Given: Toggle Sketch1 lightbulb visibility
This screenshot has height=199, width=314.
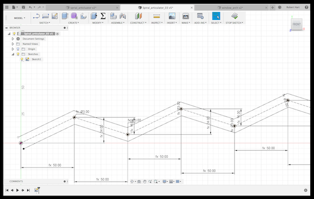Looking at the screenshot, I should tap(22, 59).
